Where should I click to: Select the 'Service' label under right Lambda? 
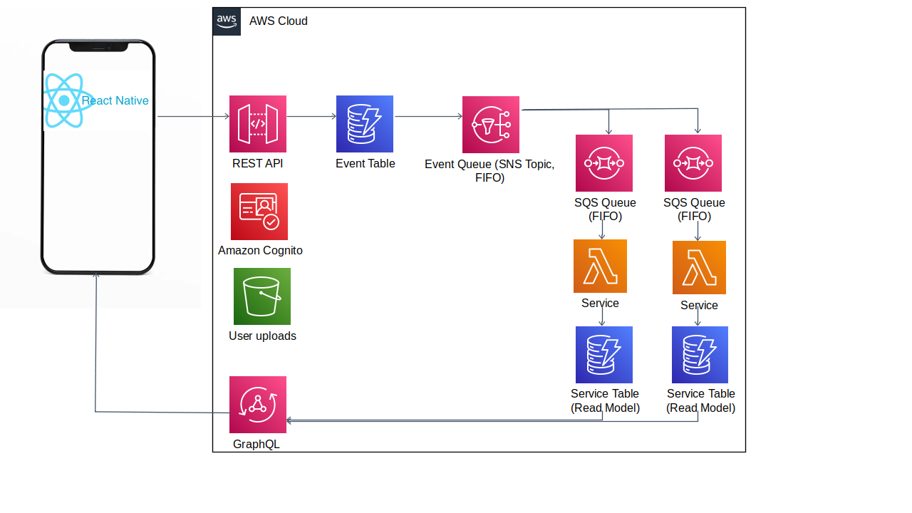click(x=699, y=305)
